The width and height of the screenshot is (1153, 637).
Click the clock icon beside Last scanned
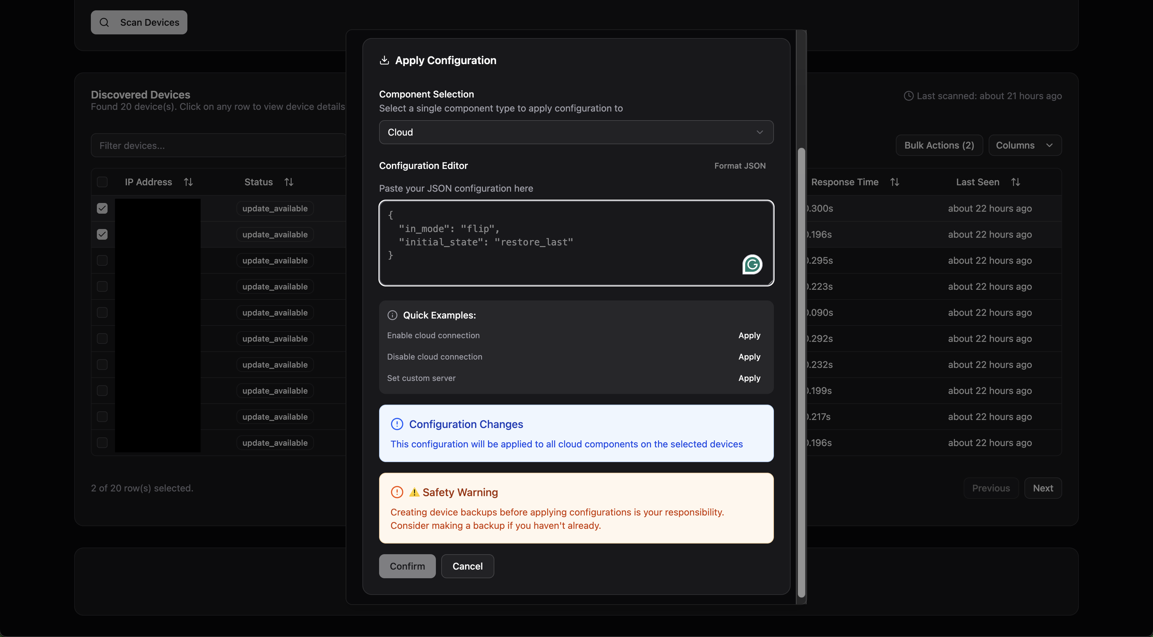[909, 96]
